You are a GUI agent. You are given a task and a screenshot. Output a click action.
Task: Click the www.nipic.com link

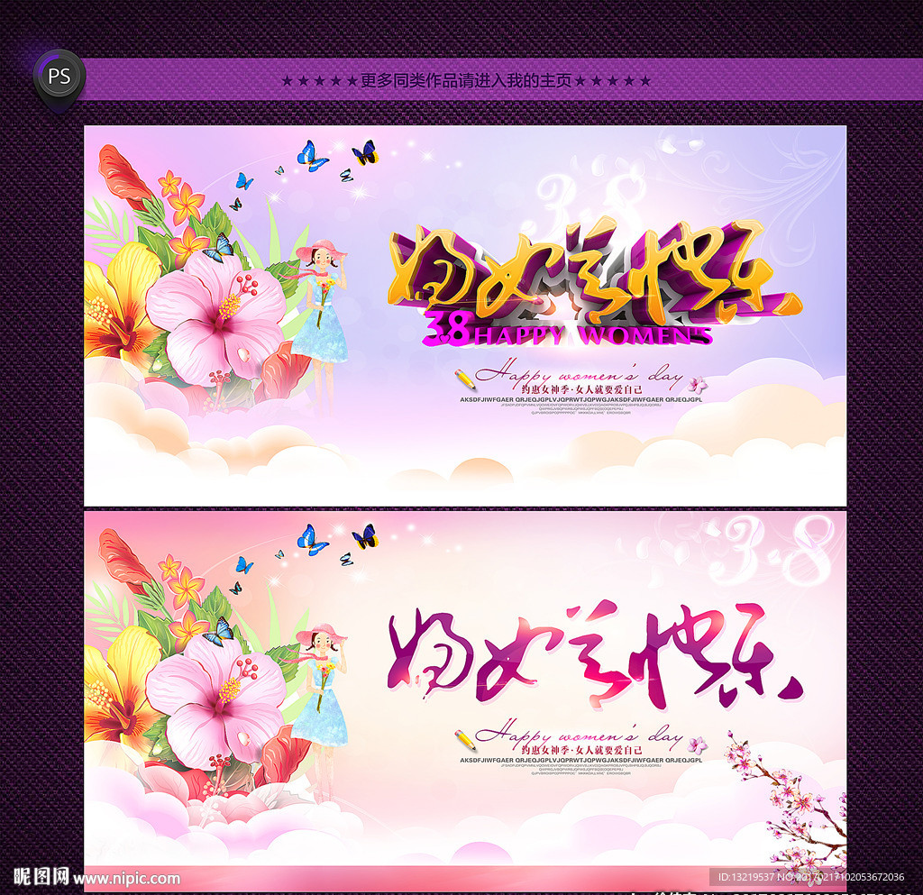tap(126, 879)
